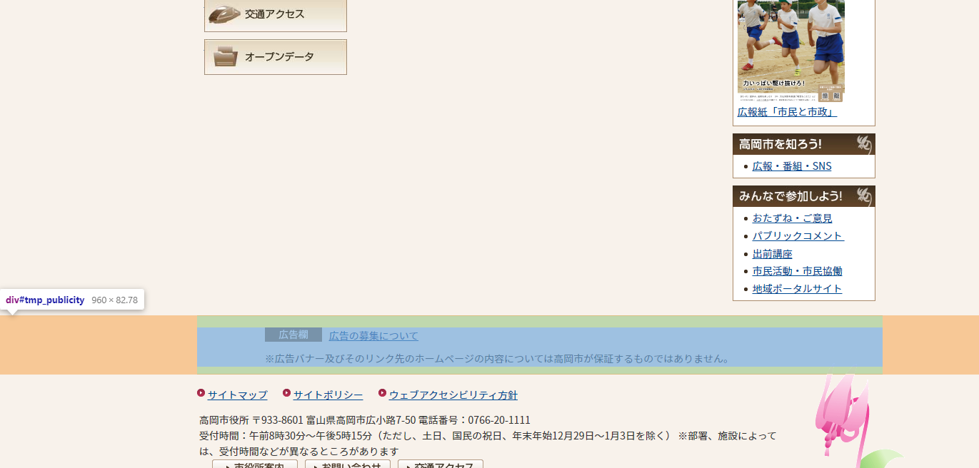The width and height of the screenshot is (979, 468).
Task: Click the お問い合わせ footer button
Action: pos(348,464)
